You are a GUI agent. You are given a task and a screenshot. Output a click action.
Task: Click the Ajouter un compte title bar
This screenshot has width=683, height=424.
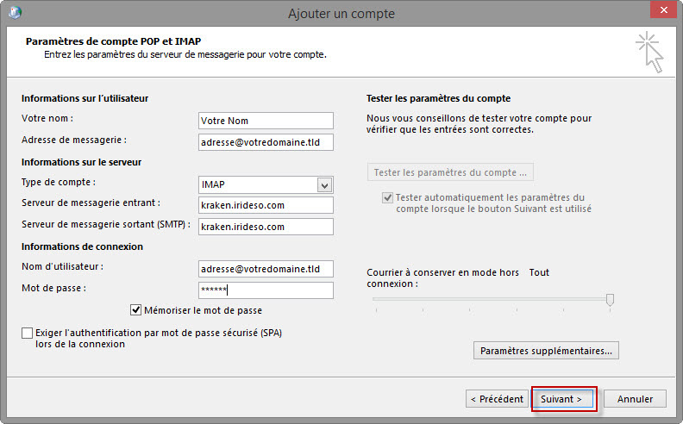pyautogui.click(x=341, y=12)
